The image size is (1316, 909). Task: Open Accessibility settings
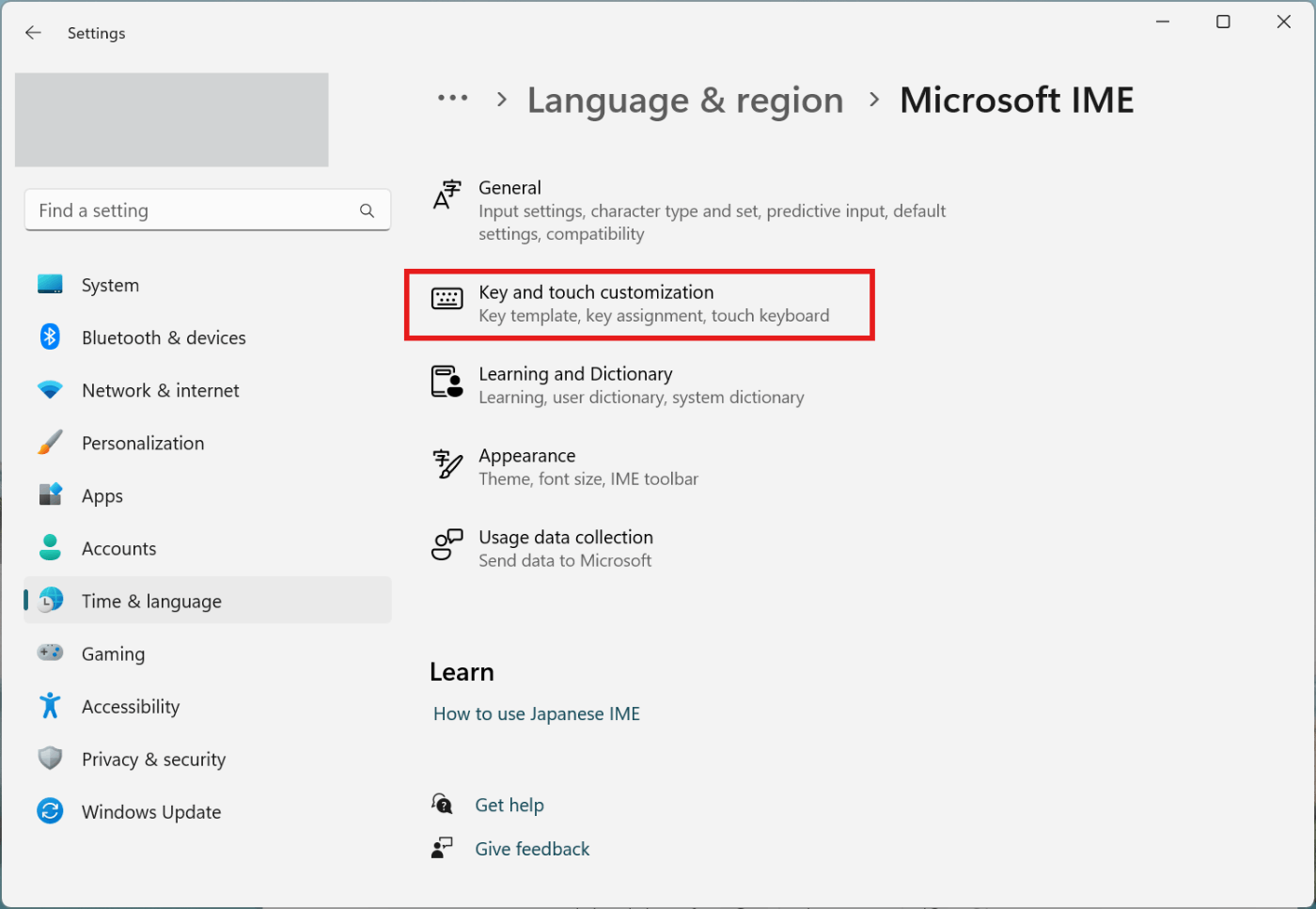click(208, 706)
